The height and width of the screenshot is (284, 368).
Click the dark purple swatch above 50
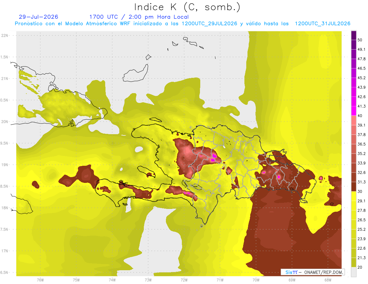point(354,36)
